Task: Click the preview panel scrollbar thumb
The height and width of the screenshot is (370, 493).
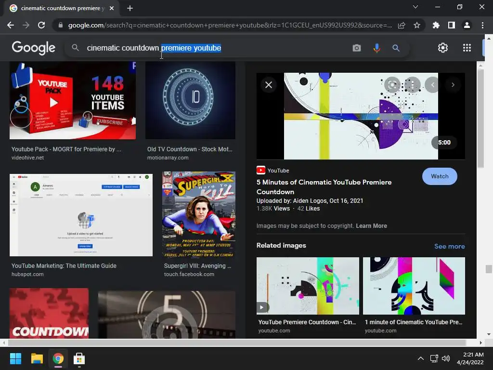Action: (480, 118)
